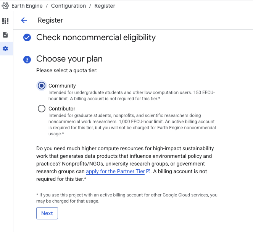Click the Earth Engine breadcrumb
The image size is (253, 232).
tap(28, 6)
